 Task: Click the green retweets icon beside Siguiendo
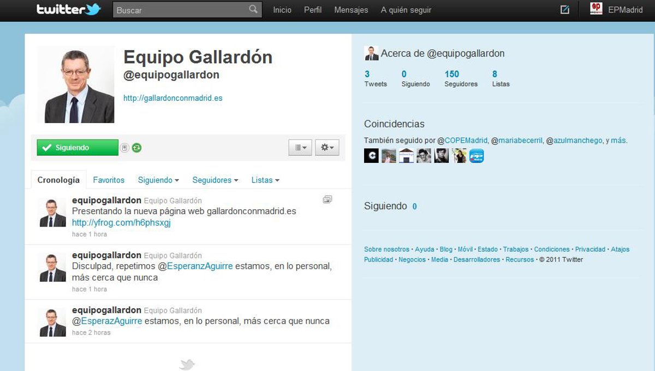136,148
